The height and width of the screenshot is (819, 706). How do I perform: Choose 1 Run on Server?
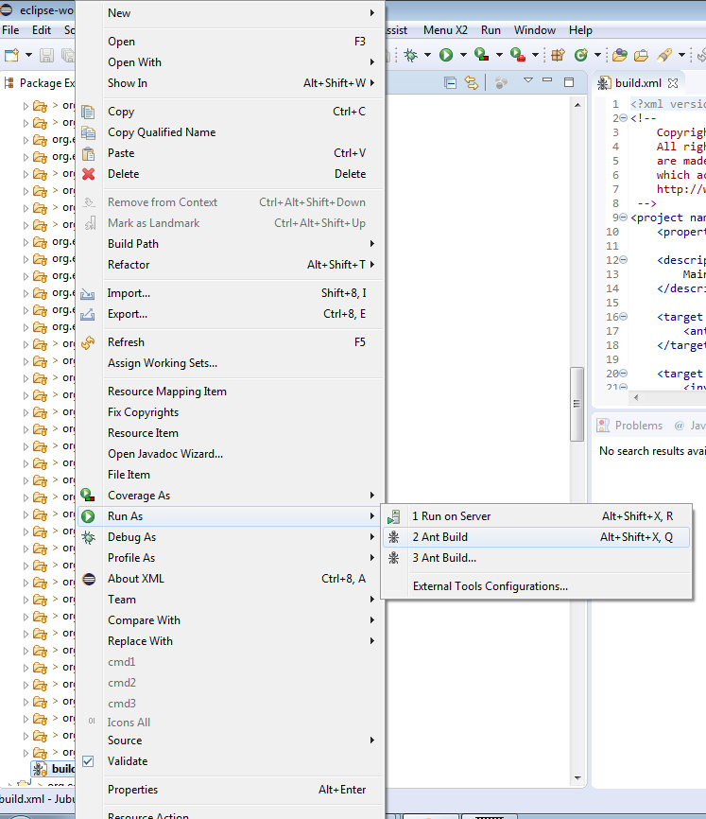click(536, 516)
